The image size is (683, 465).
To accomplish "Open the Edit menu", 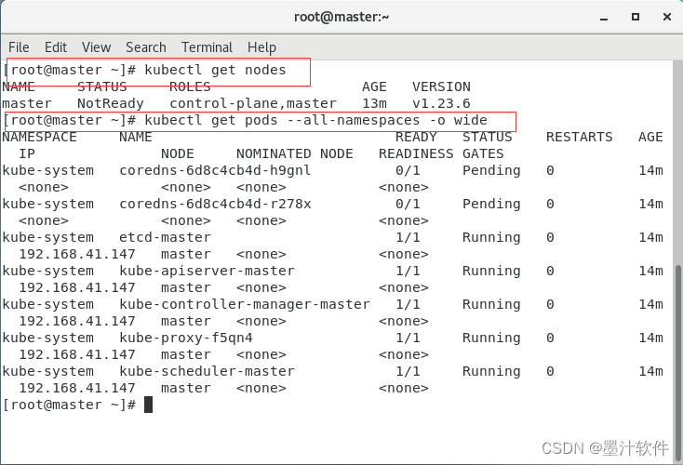I will pyautogui.click(x=56, y=47).
